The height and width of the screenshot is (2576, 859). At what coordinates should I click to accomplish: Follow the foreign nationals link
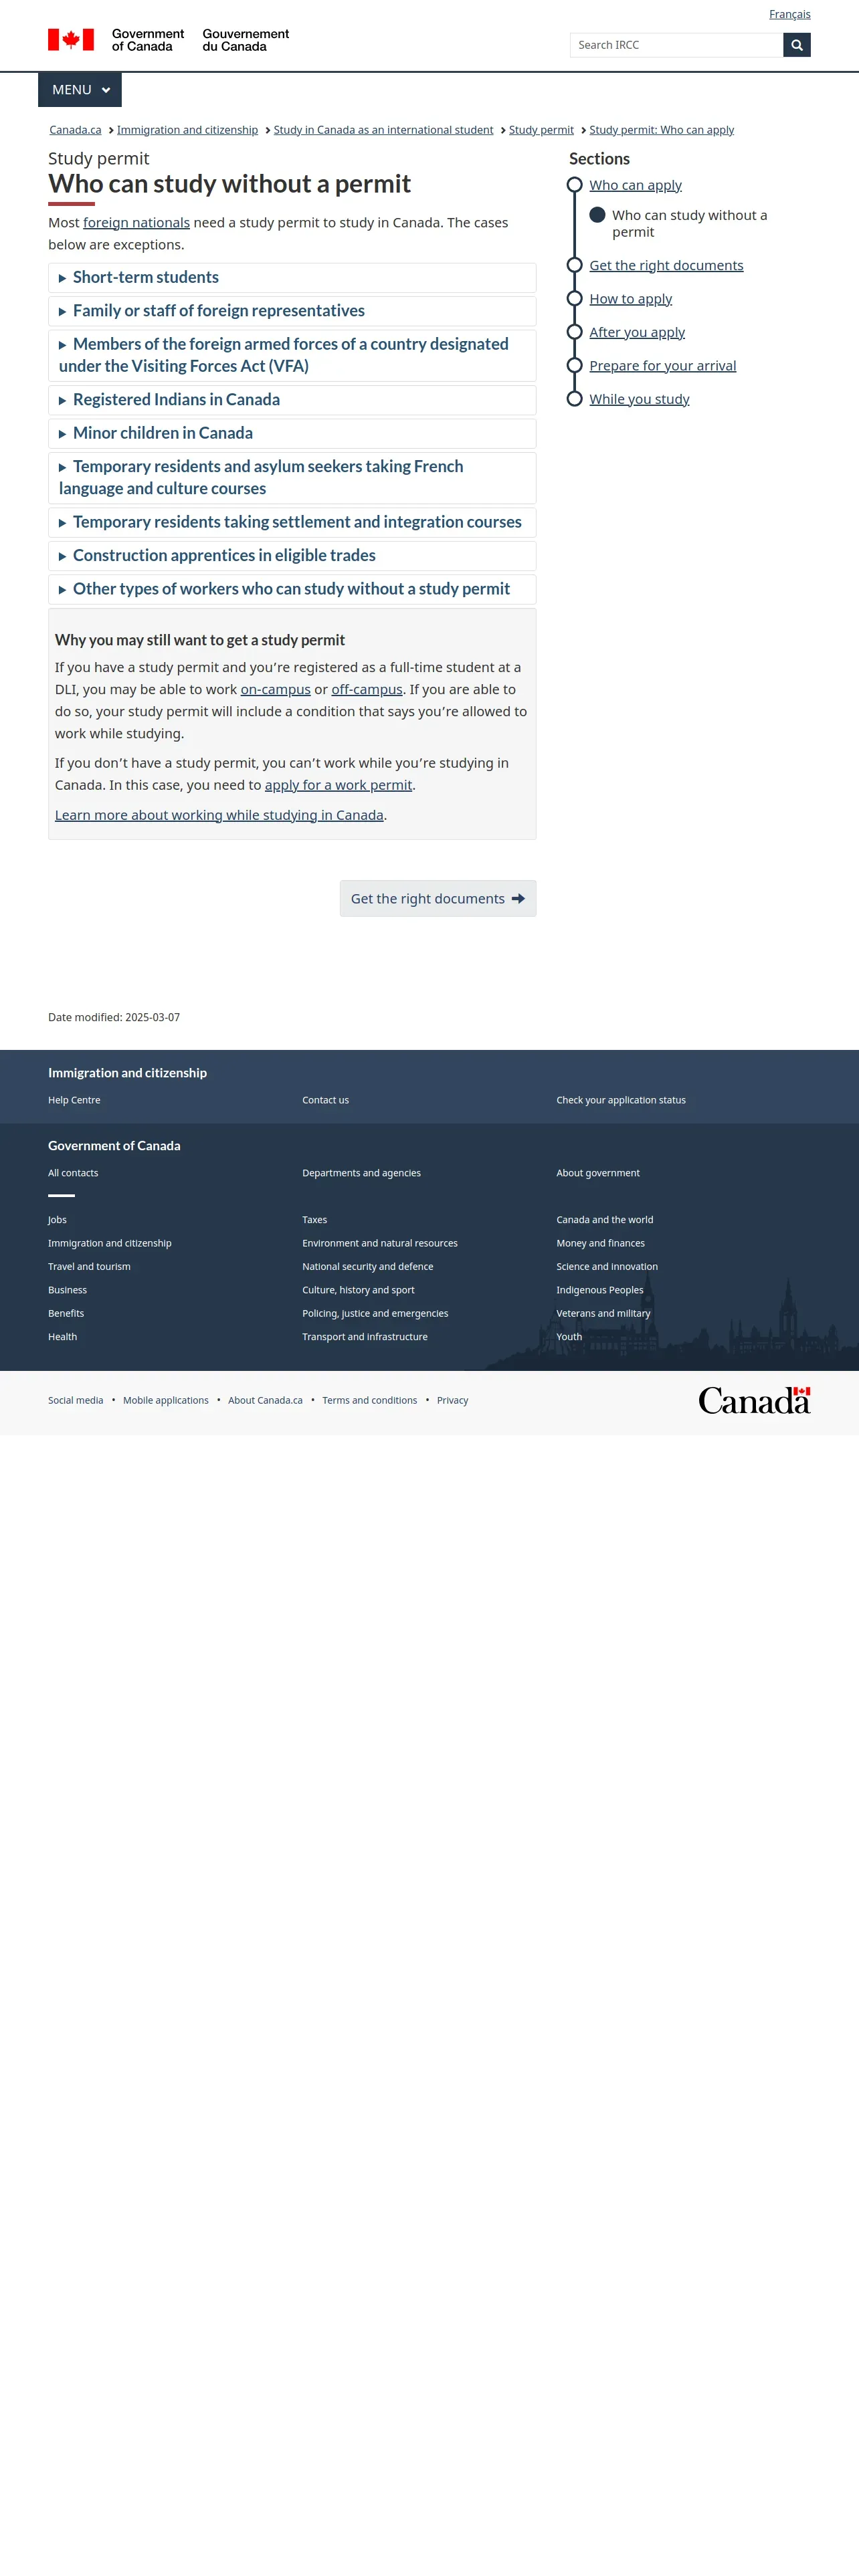[x=136, y=223]
